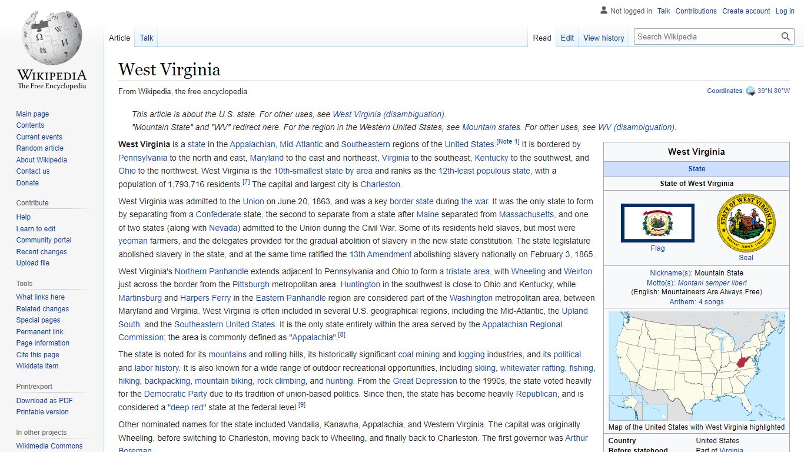Open whitewater rafting link

pos(532,368)
